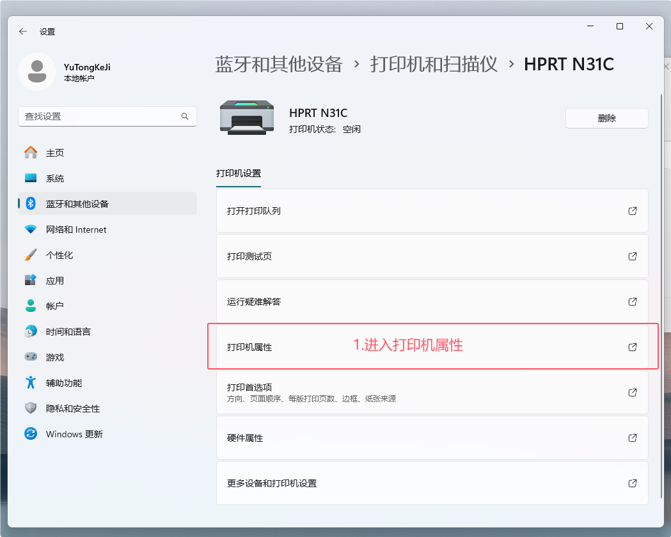Switch to the Printer settings tab
This screenshot has height=537, width=671.
coord(239,174)
